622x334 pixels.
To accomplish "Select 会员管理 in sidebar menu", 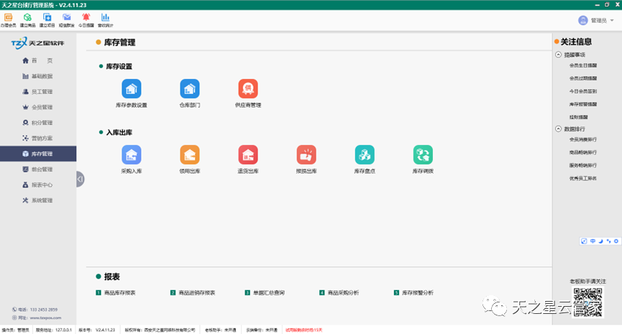I will click(42, 107).
